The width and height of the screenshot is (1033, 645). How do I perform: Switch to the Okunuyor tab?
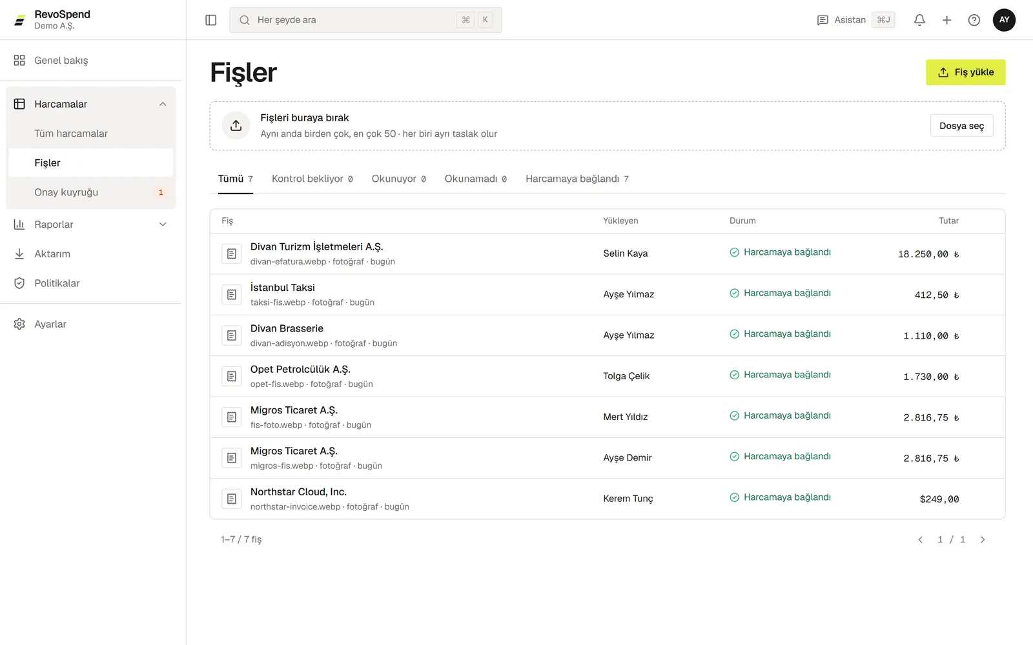tap(399, 179)
